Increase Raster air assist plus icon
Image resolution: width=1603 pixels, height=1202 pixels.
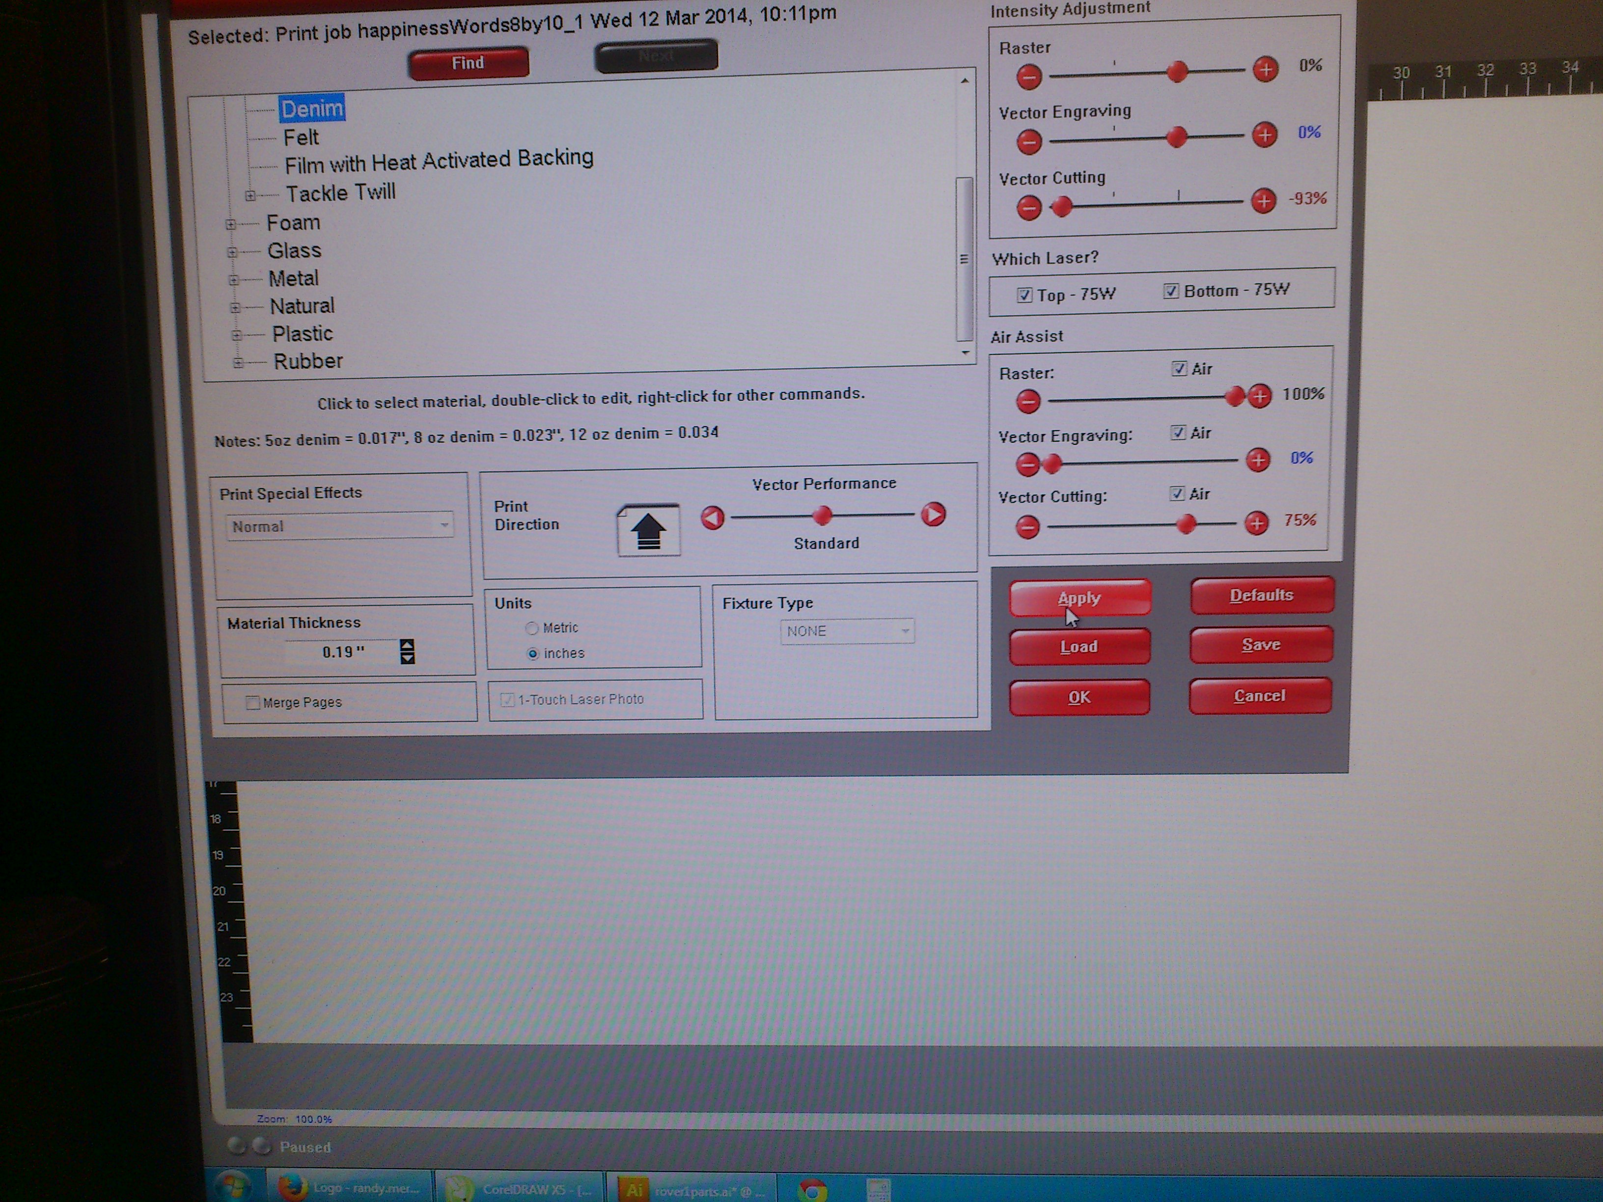1260,396
